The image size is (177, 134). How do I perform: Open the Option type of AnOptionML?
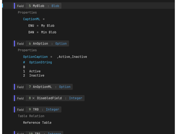pyautogui.click(x=65, y=87)
